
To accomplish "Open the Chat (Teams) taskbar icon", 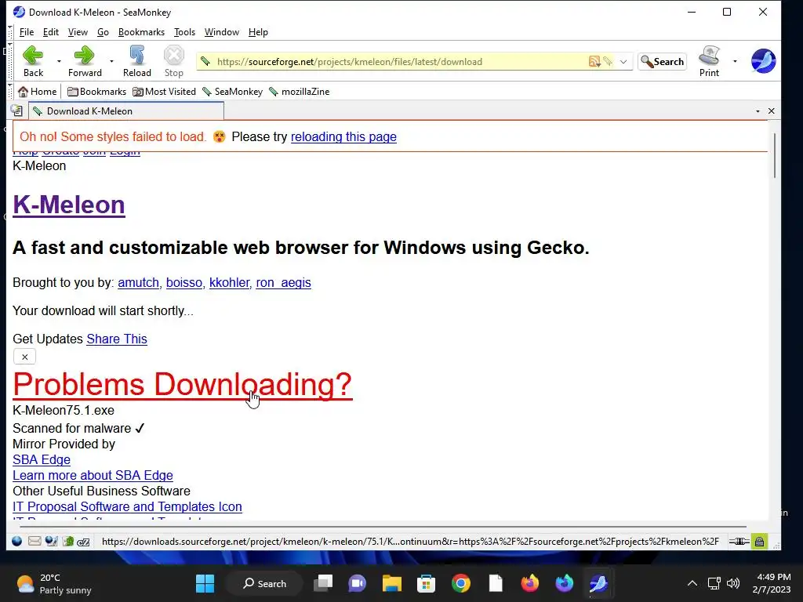I will tap(358, 583).
